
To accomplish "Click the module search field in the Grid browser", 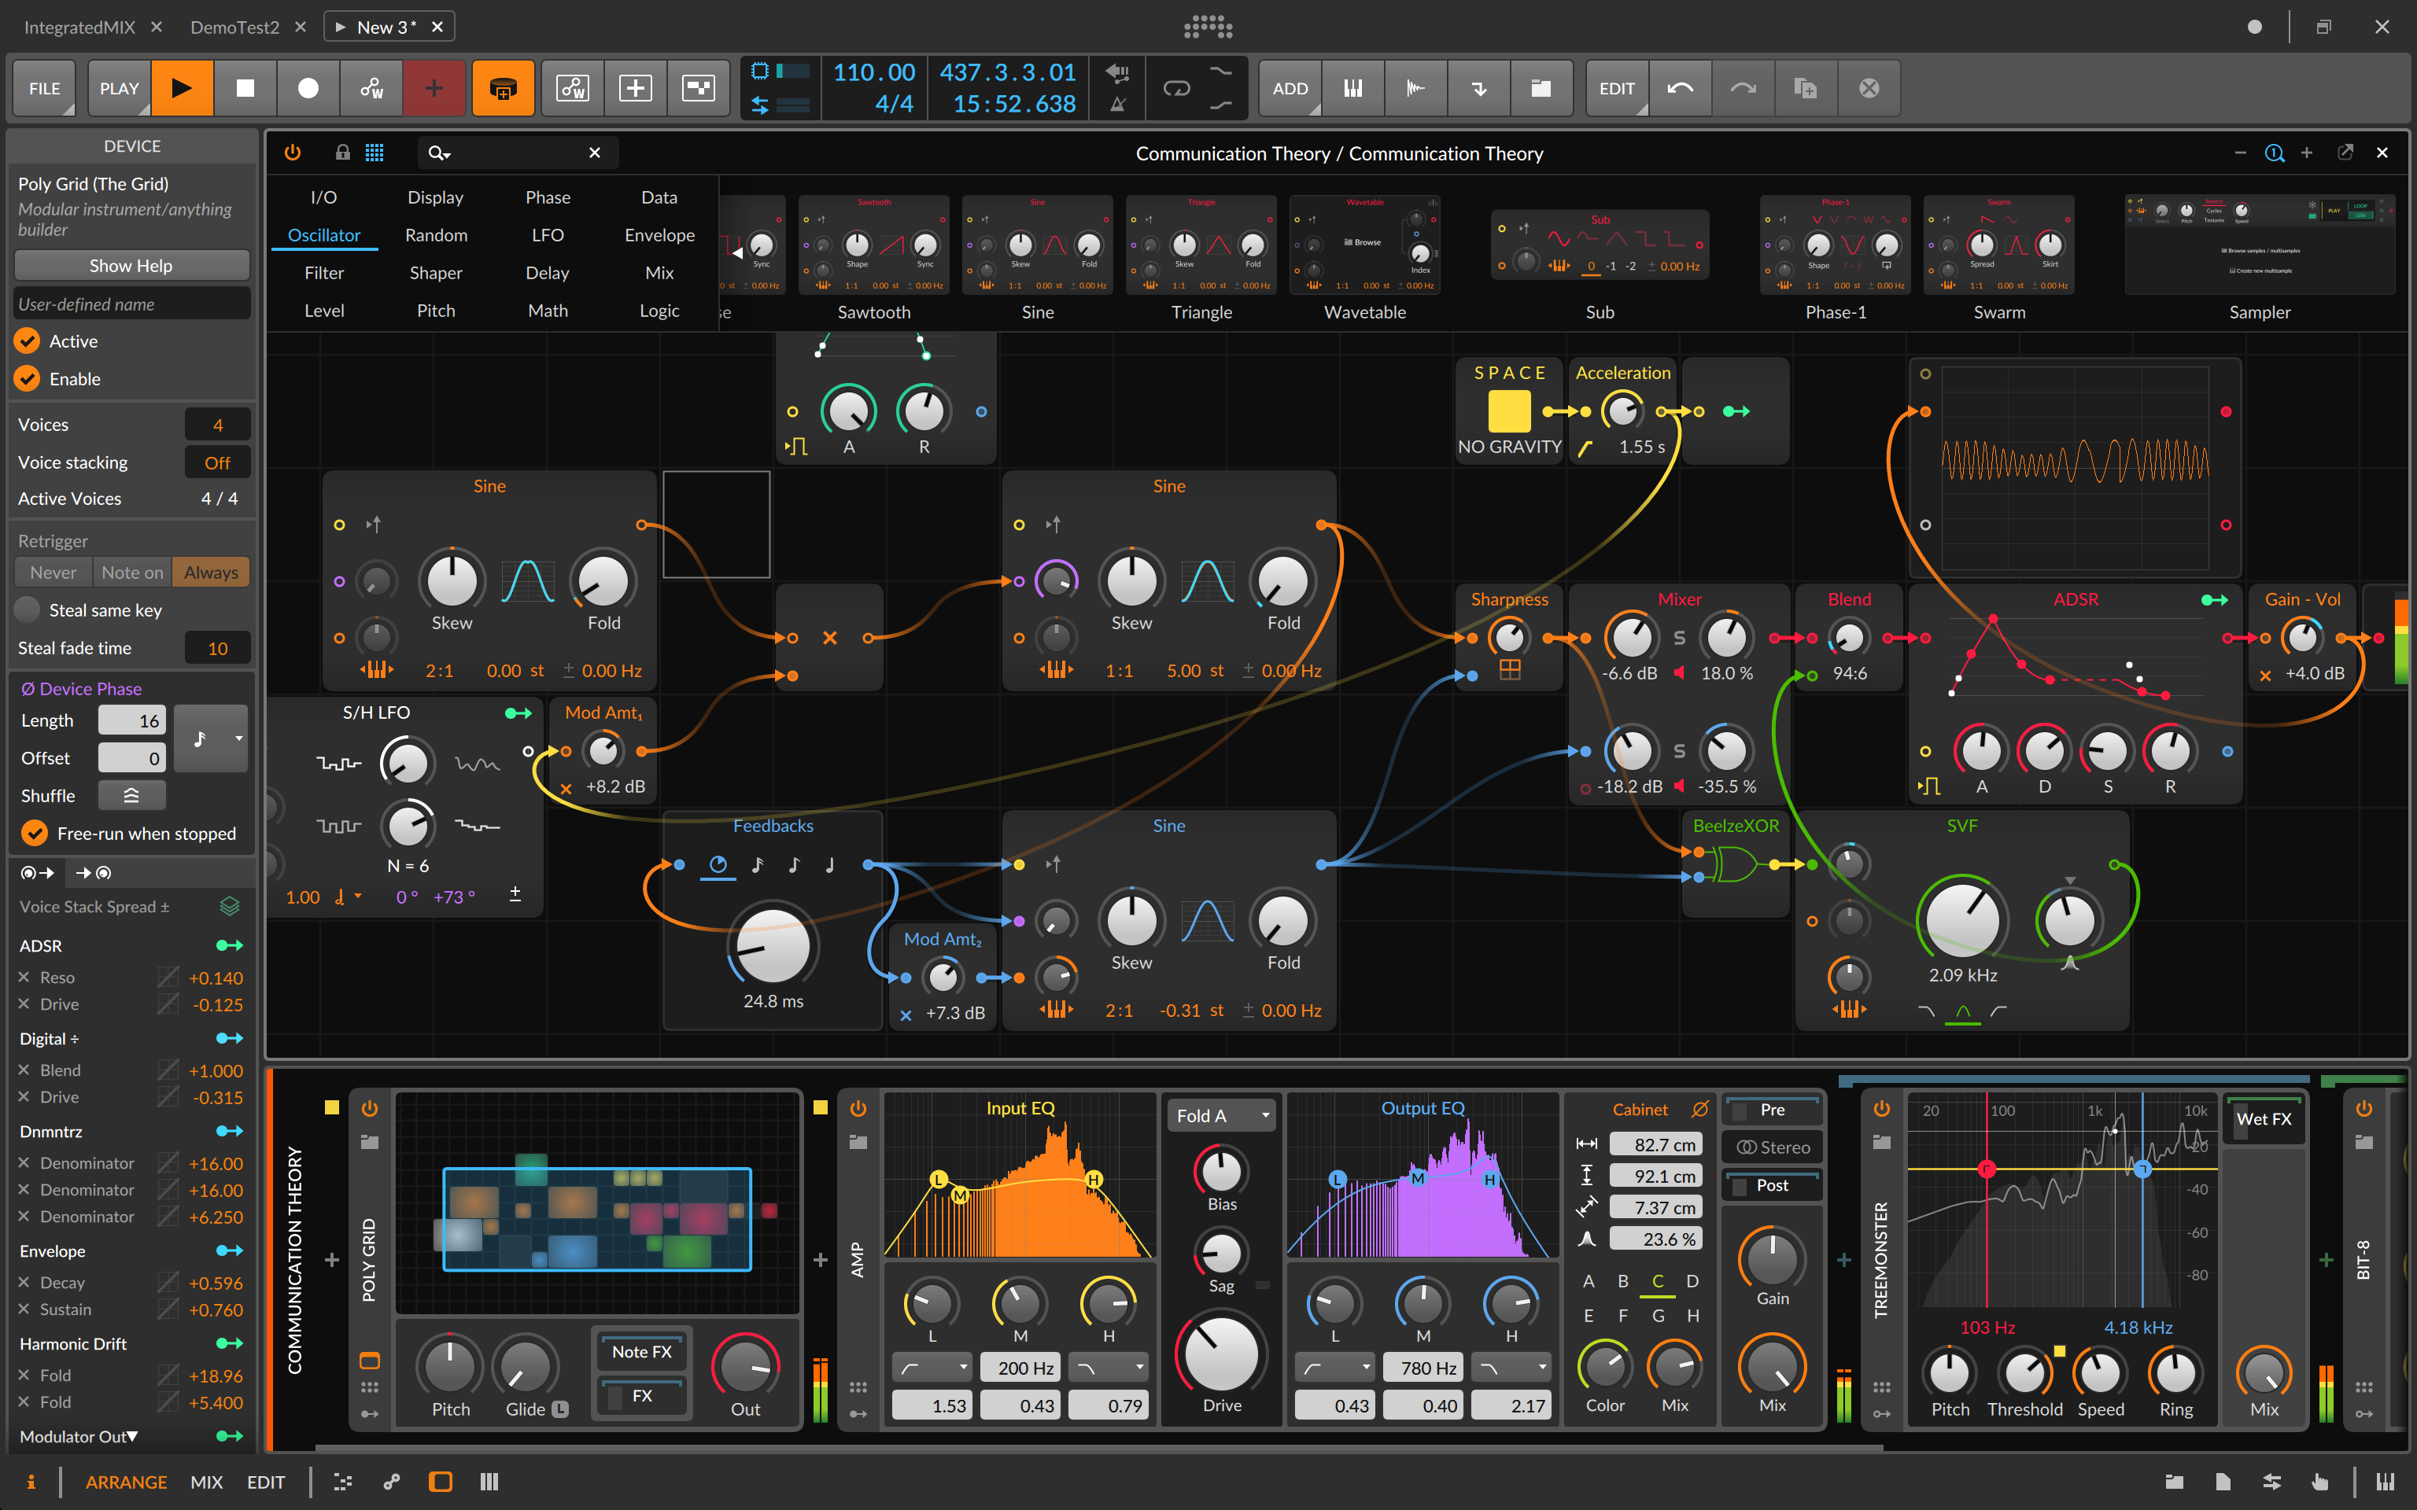I will pyautogui.click(x=509, y=152).
